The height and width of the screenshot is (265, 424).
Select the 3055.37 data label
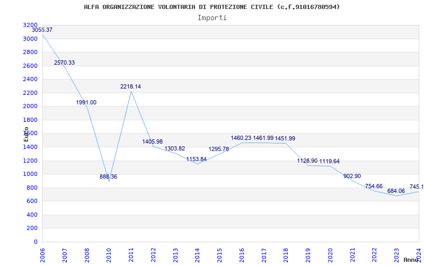click(x=42, y=30)
